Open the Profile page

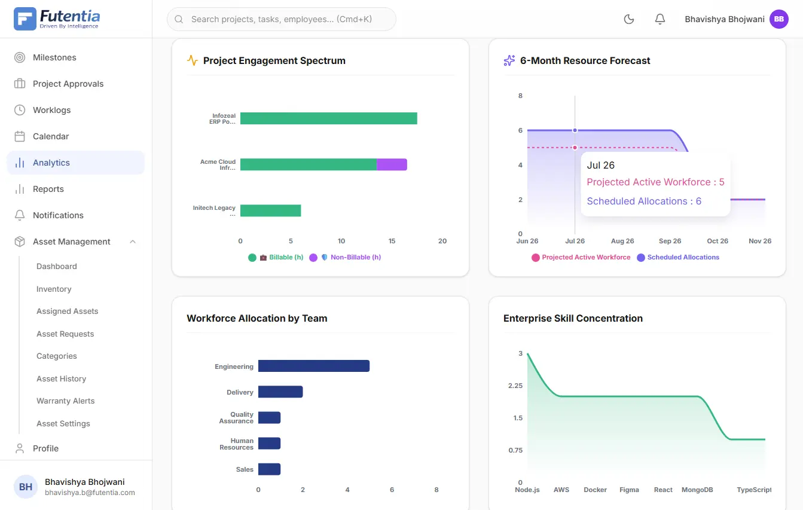tap(76, 448)
